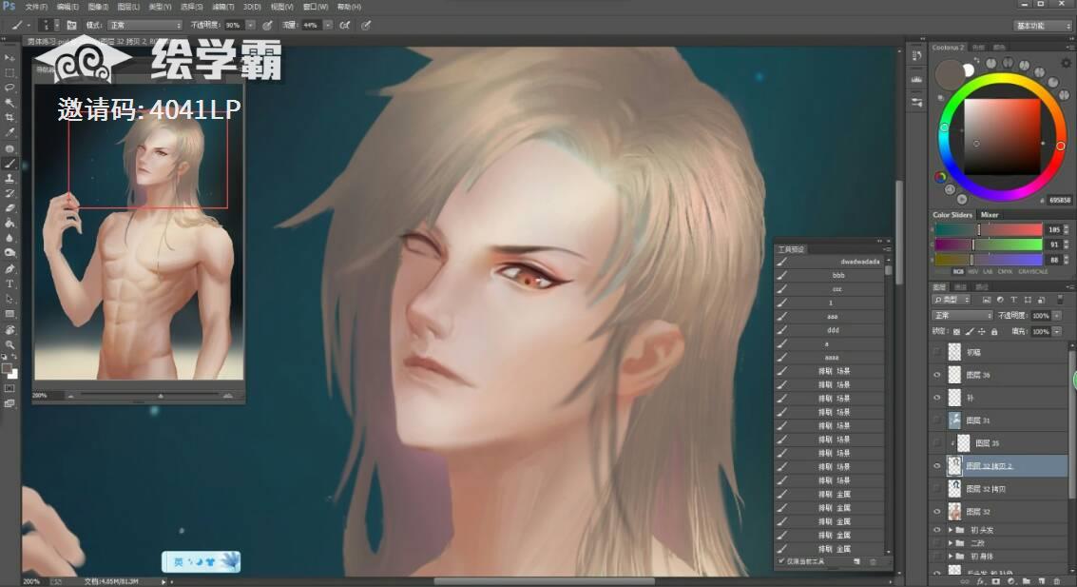Expand the 二改 layer group

(x=951, y=543)
